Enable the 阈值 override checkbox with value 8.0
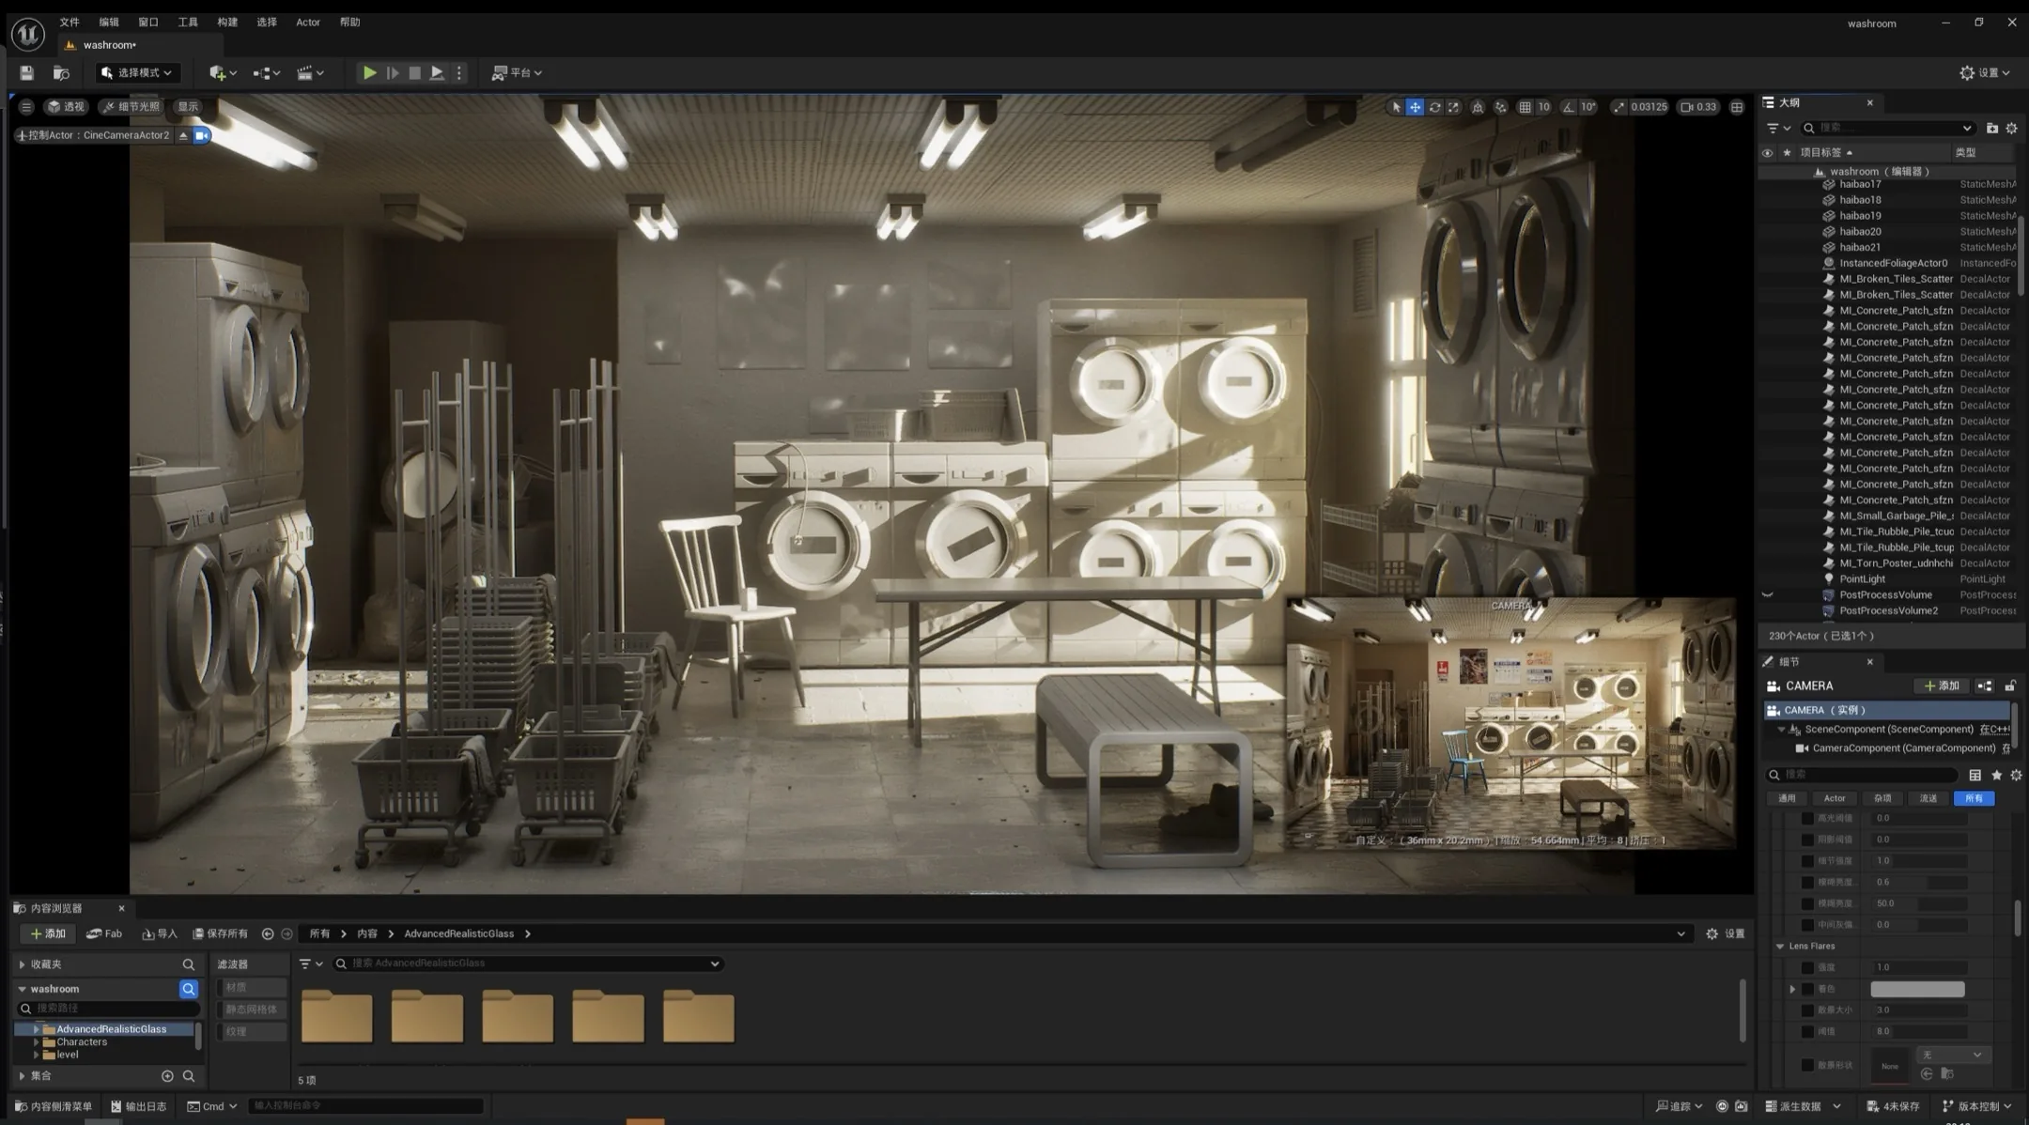 [1807, 1031]
